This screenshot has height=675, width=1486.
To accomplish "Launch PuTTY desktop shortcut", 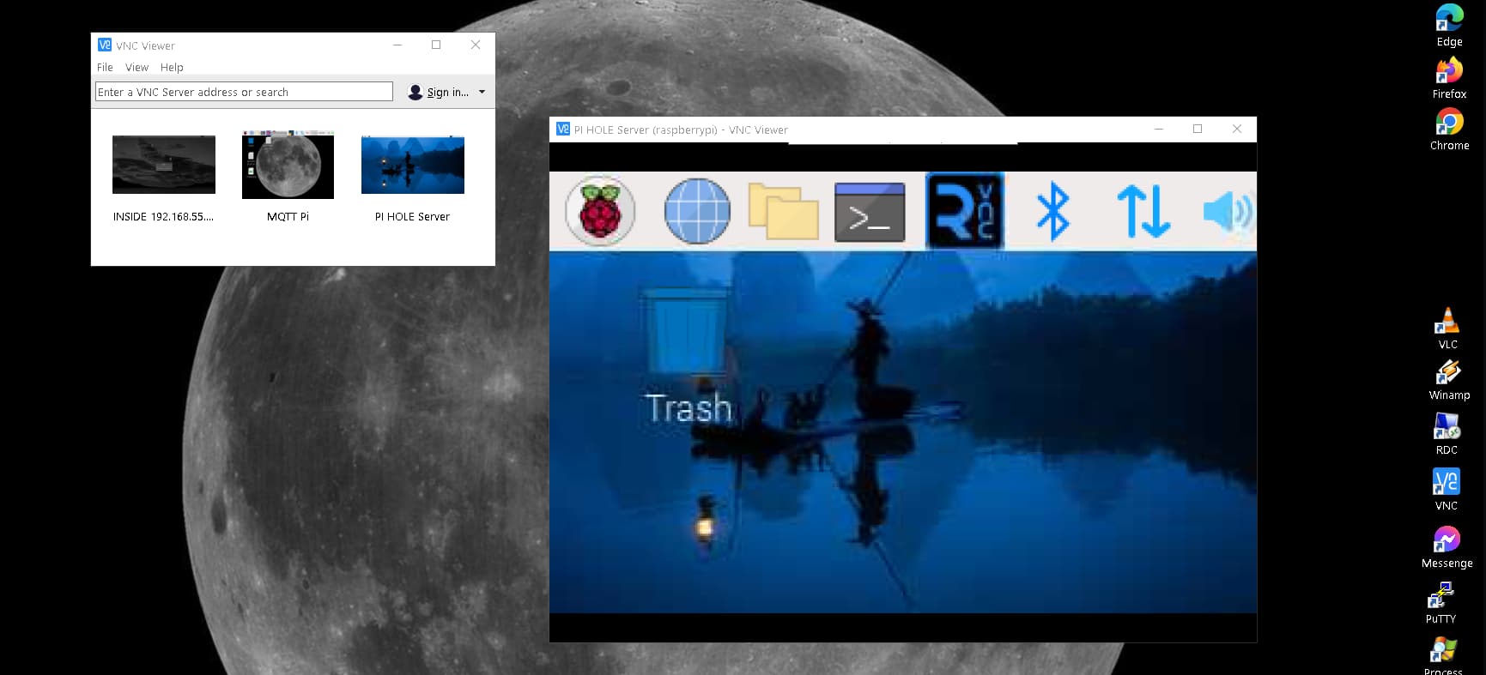I will pyautogui.click(x=1441, y=603).
